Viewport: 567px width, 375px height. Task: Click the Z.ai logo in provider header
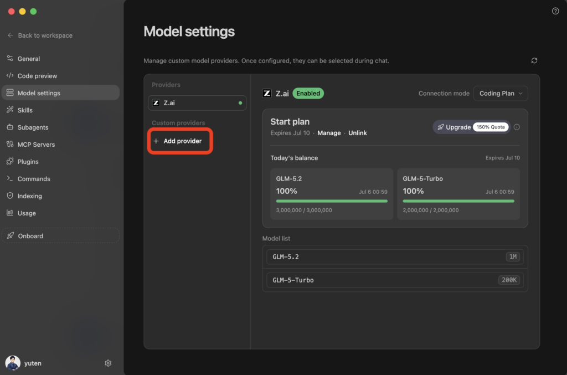267,93
